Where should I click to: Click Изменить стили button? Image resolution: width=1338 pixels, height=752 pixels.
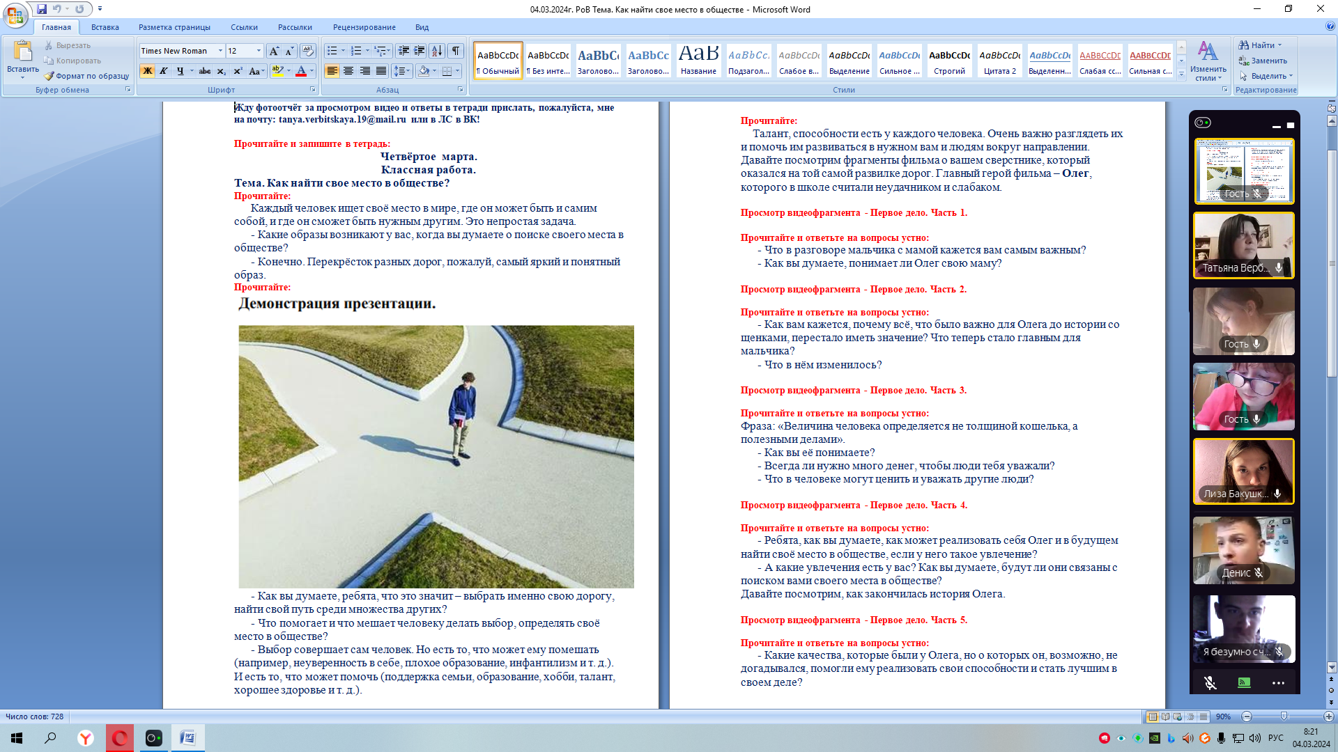click(1208, 61)
